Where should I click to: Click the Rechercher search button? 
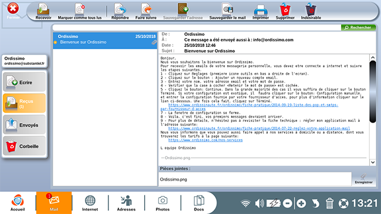[x=358, y=28]
